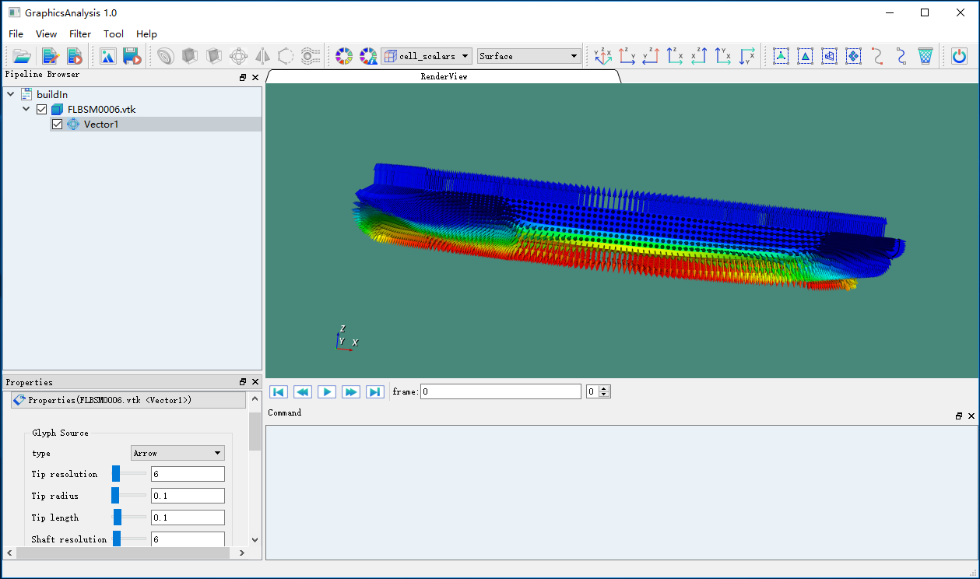Click the save animation floppy-disk icon
980x579 pixels.
pos(132,56)
